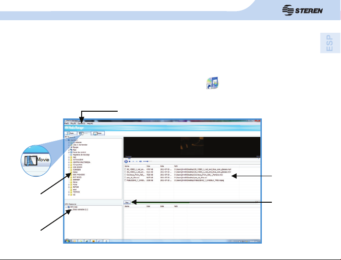341x260 pixels.
Task: Click the round blue Play button
Action: (x=126, y=161)
